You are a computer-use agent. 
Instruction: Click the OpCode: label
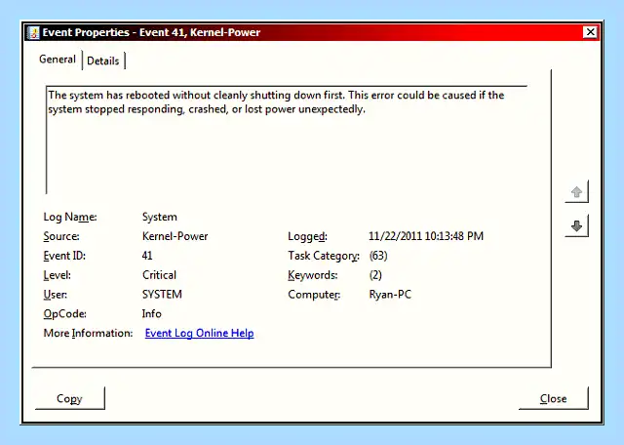(x=64, y=314)
